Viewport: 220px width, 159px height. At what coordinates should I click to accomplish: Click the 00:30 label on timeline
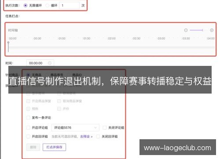(x=37, y=39)
